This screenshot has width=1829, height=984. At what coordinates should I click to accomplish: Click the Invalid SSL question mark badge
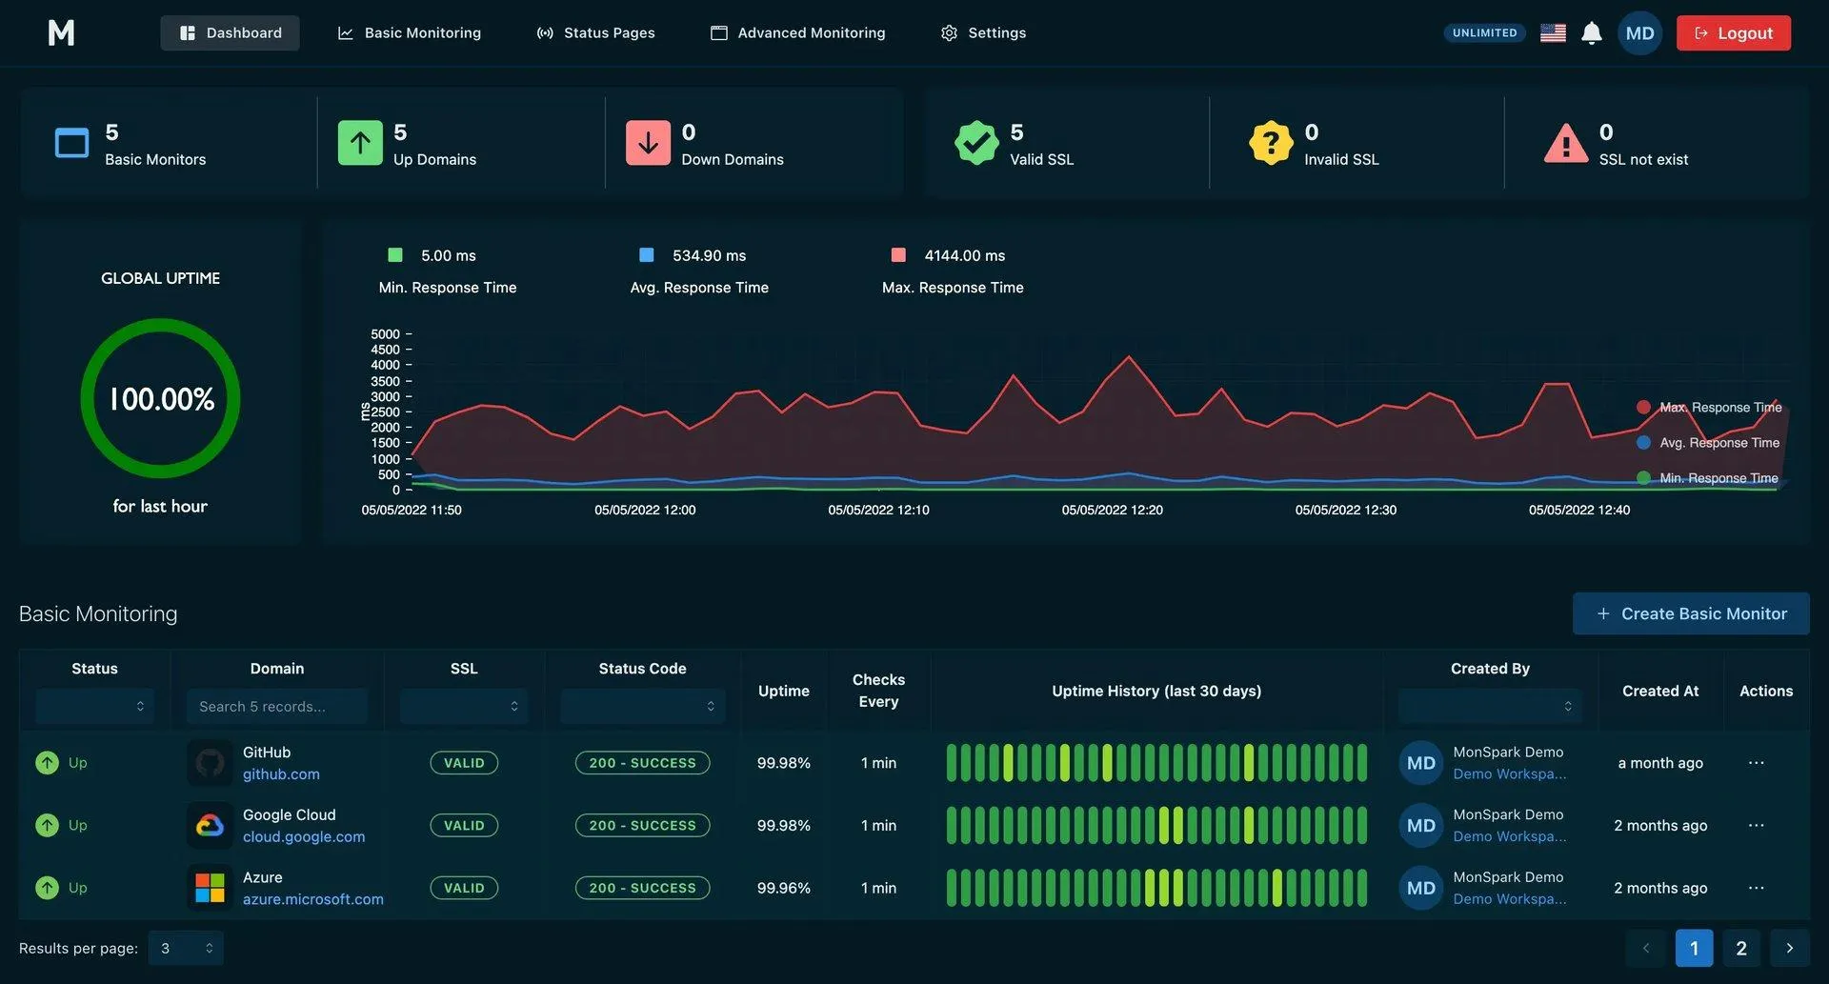point(1271,143)
